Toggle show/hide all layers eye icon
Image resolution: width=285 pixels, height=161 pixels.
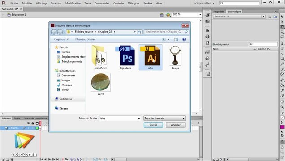[x=28, y=123]
